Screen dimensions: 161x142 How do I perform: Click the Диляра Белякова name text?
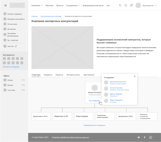tap(94, 93)
